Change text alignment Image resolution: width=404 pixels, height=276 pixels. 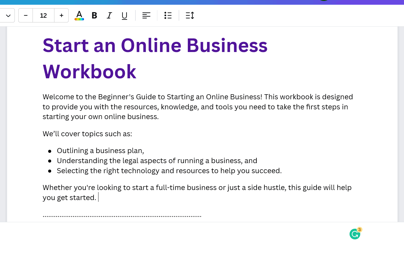pos(146,15)
